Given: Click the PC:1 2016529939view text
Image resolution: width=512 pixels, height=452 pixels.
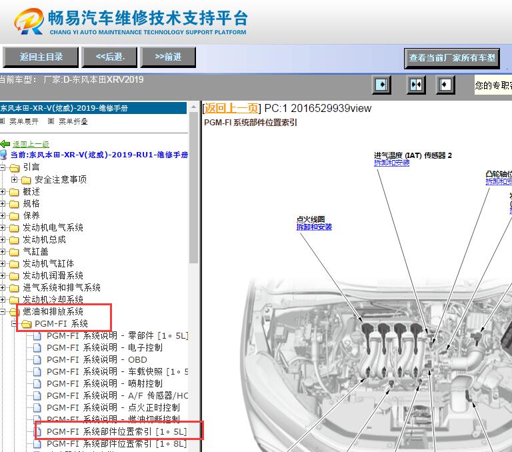Looking at the screenshot, I should click(x=318, y=108).
